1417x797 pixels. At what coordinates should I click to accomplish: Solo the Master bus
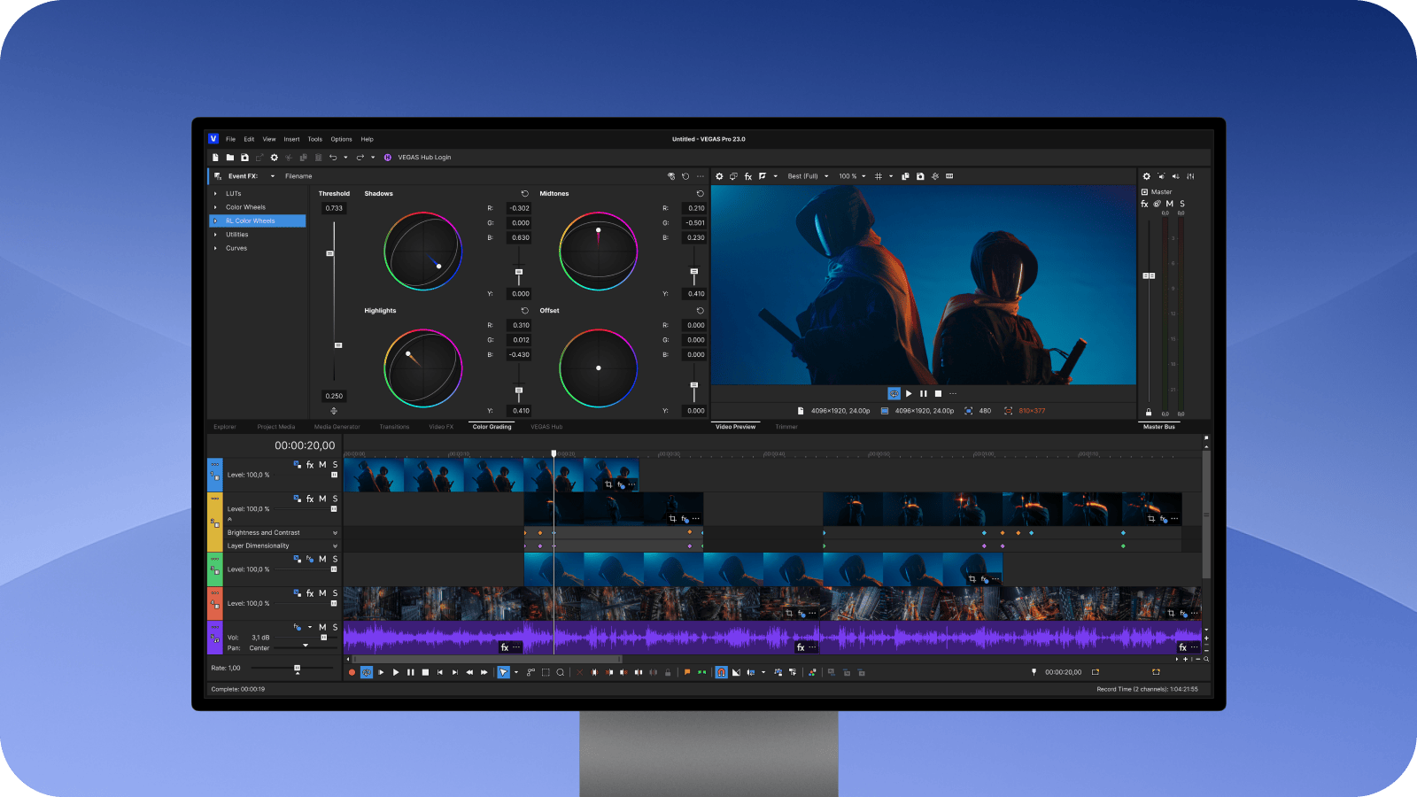click(x=1181, y=204)
